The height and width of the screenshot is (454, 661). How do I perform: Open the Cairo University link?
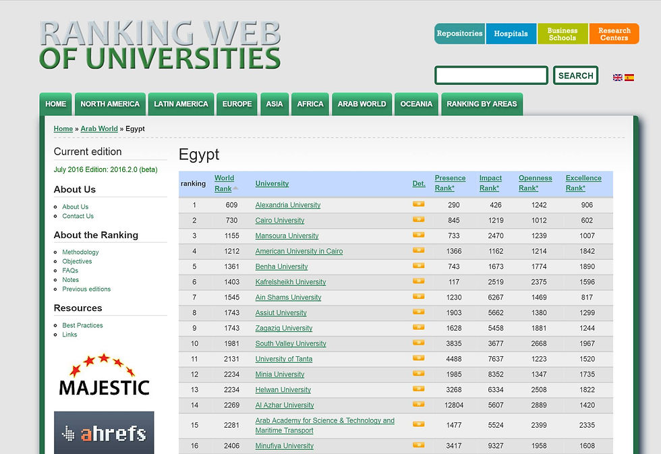click(x=279, y=220)
